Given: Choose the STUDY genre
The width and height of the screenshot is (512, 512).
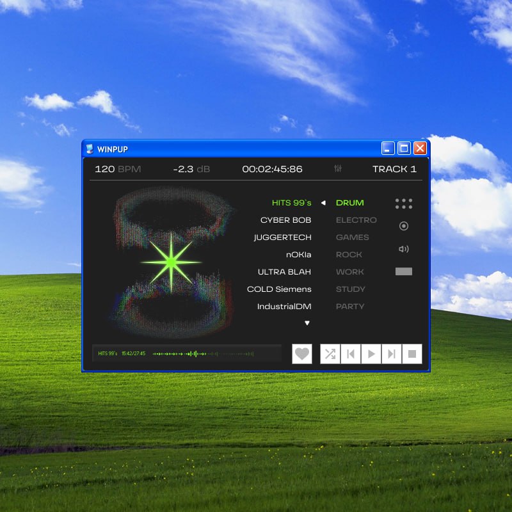Looking at the screenshot, I should (x=350, y=289).
